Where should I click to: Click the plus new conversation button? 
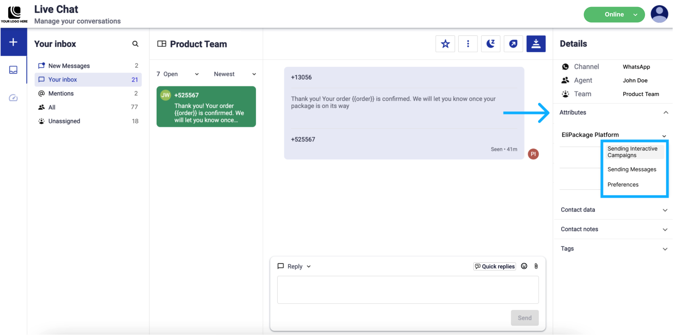tap(13, 42)
